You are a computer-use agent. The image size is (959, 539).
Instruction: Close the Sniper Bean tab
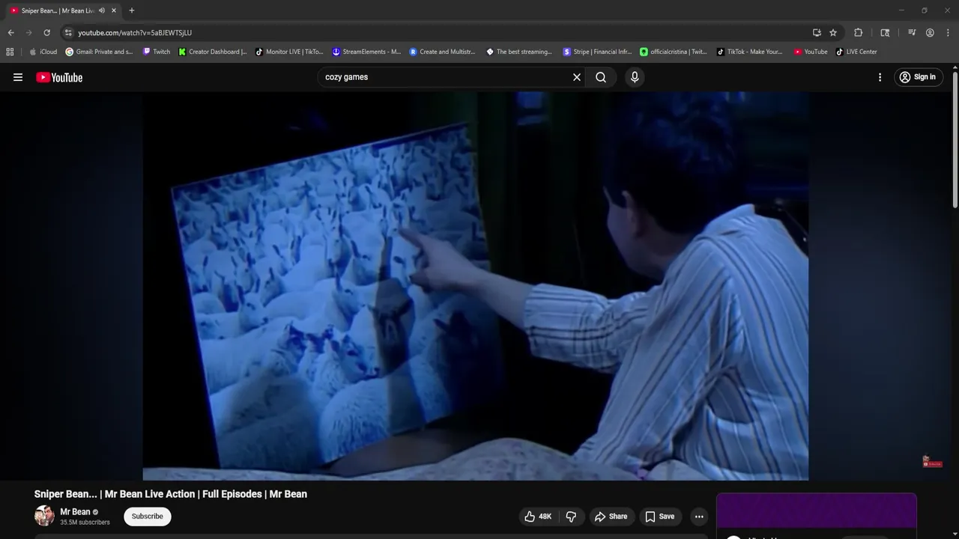pyautogui.click(x=114, y=10)
